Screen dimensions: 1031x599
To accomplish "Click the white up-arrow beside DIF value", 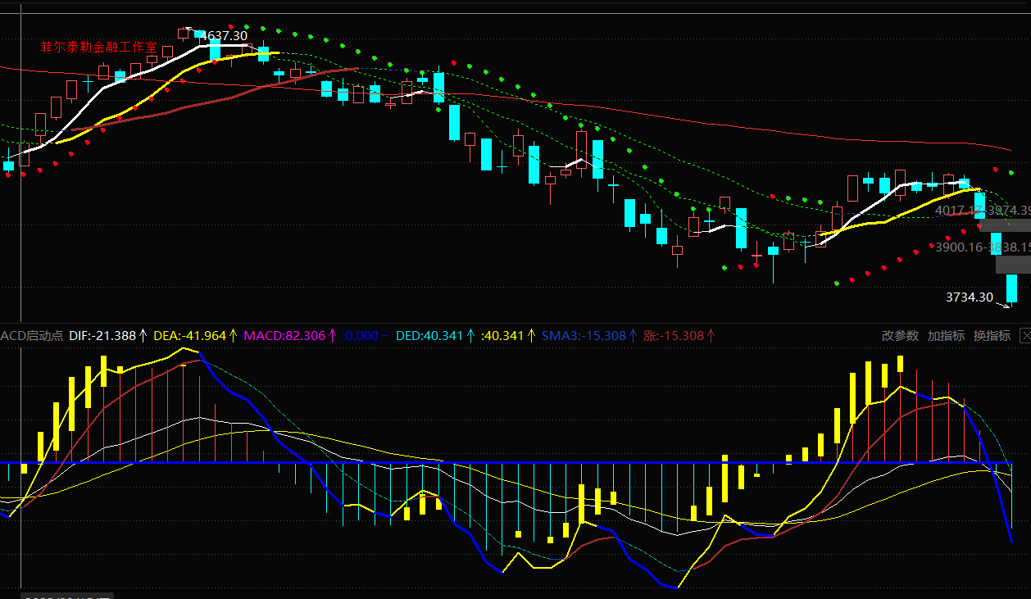I will [x=143, y=336].
